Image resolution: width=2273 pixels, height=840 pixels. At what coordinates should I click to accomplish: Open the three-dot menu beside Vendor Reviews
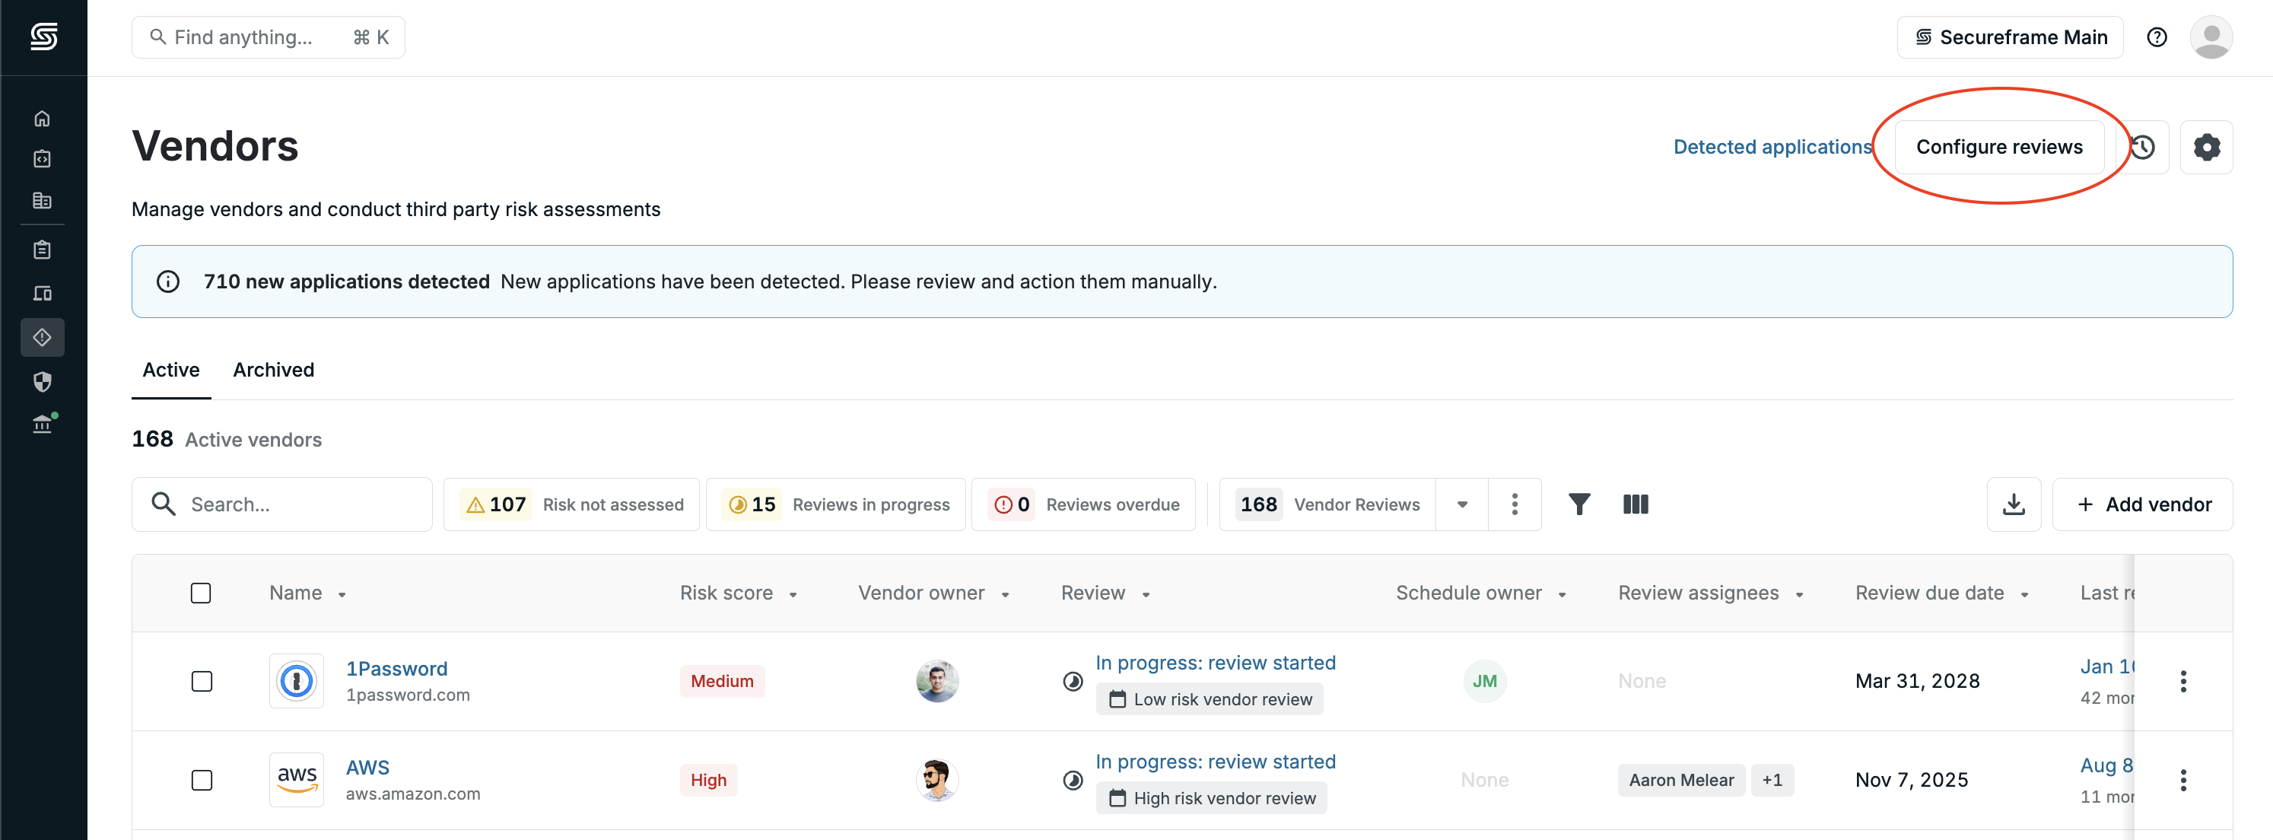click(1515, 504)
